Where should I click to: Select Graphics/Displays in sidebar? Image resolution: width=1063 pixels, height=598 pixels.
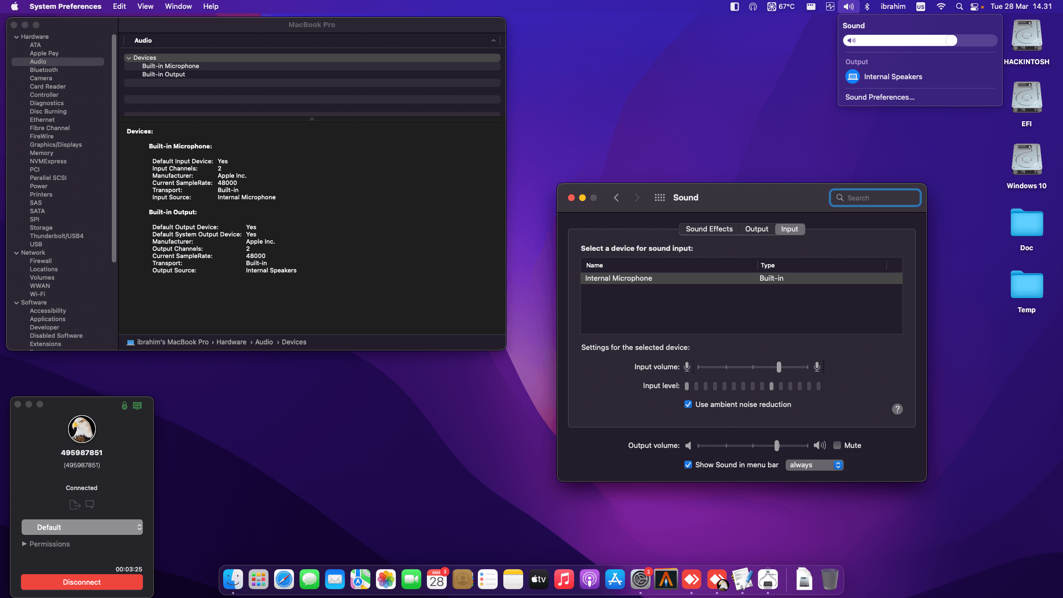point(56,145)
